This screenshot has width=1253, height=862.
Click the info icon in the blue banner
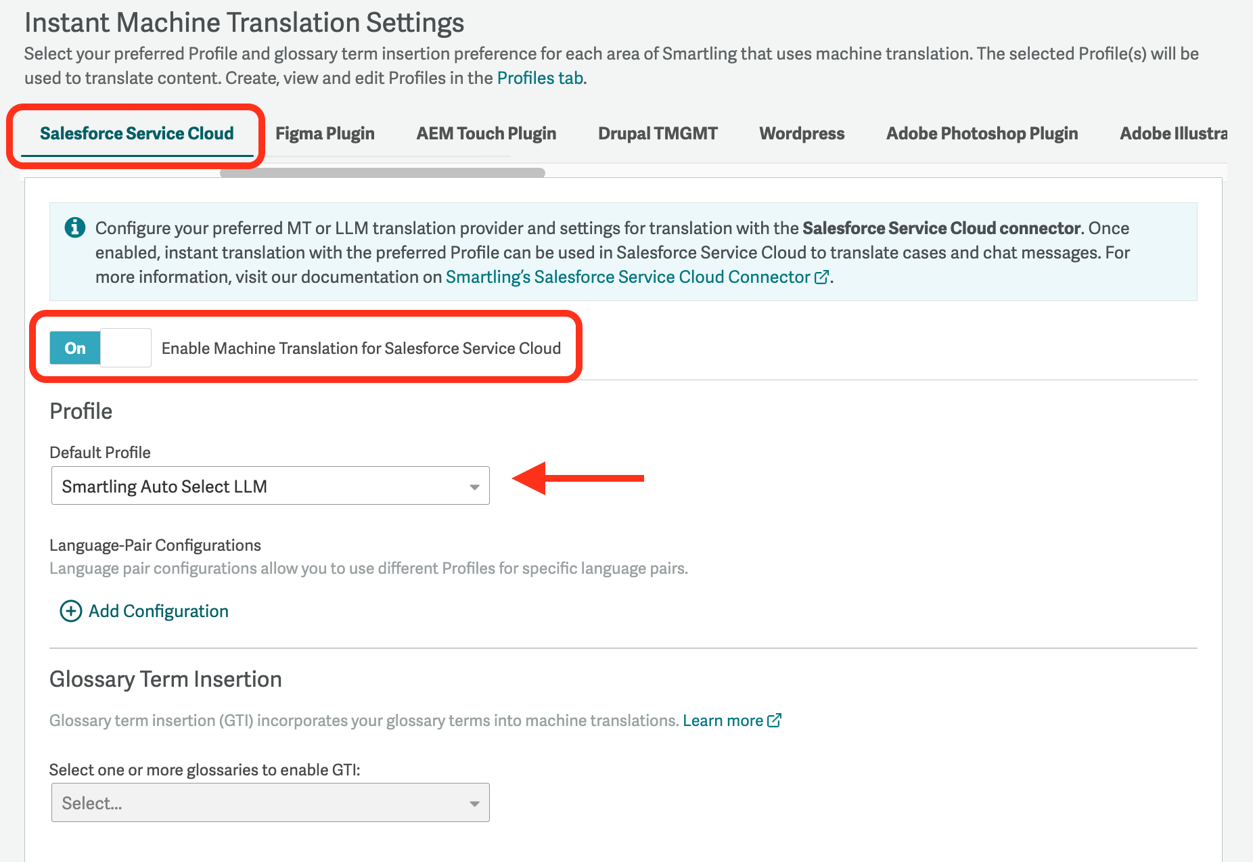tap(74, 227)
